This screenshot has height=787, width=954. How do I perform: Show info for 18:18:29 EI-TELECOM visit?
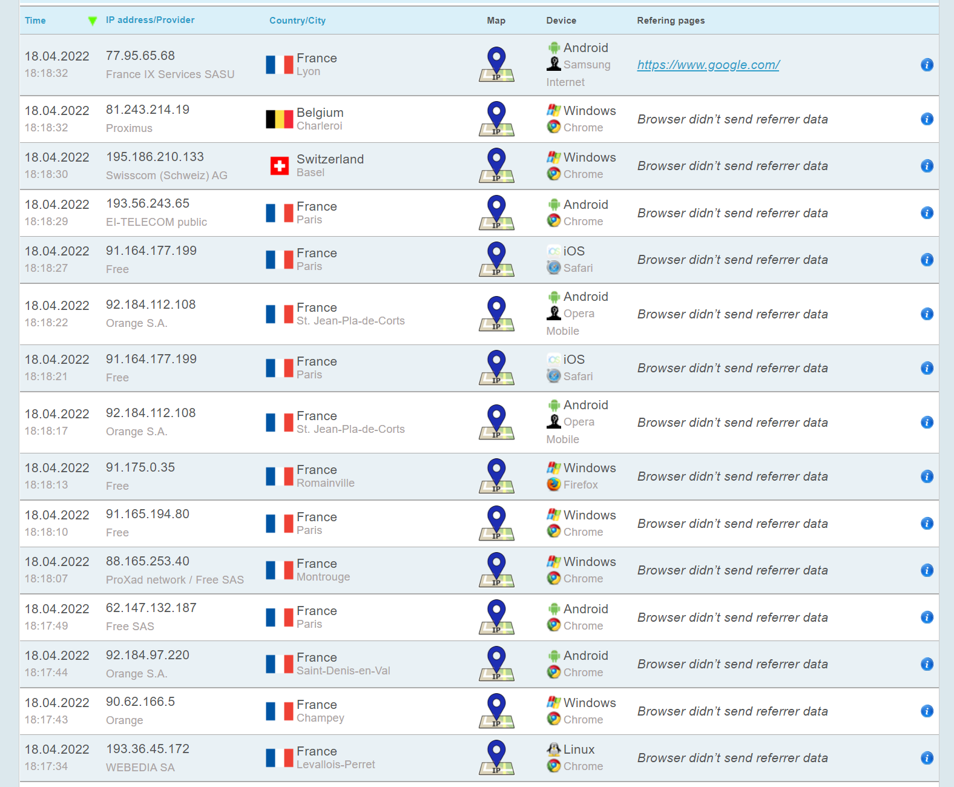coord(927,213)
